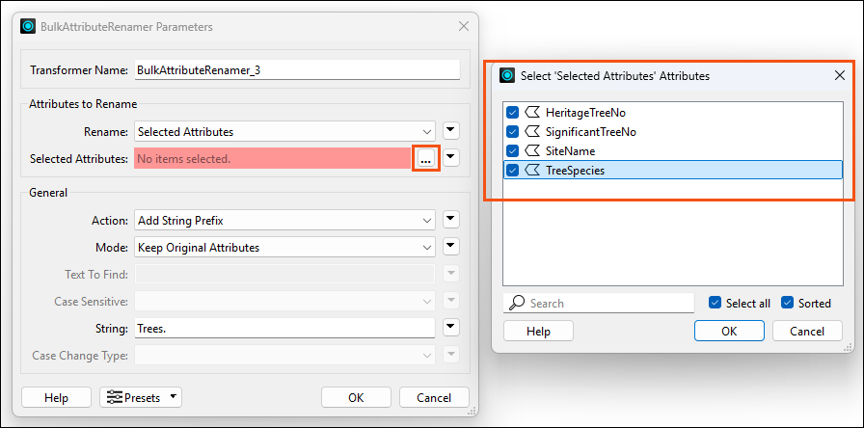This screenshot has height=428, width=864.
Task: Toggle the Select all checkbox
Action: [715, 303]
